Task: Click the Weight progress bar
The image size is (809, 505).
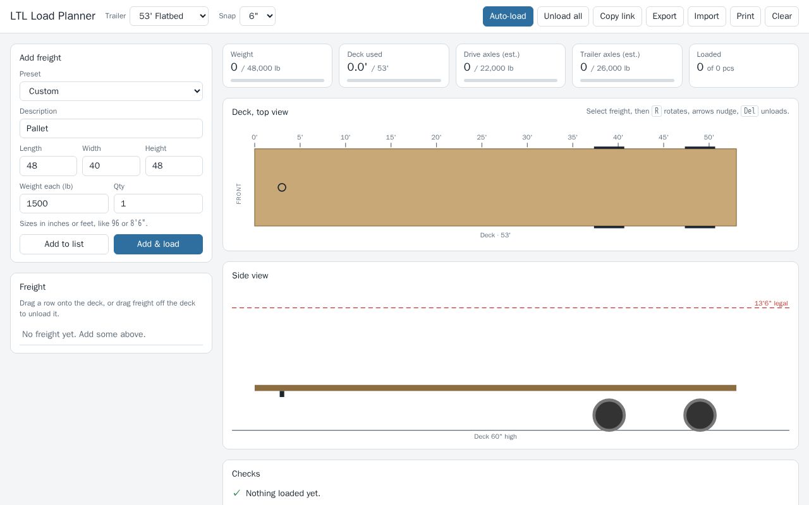Action: click(x=277, y=80)
